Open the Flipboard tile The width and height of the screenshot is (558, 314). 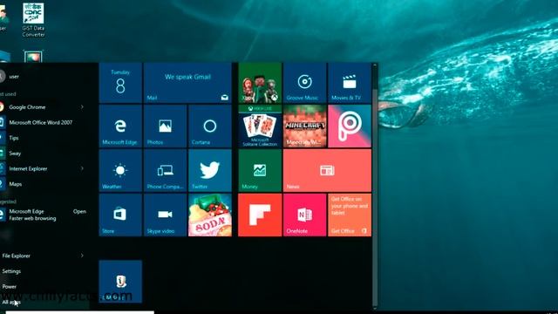click(x=260, y=215)
